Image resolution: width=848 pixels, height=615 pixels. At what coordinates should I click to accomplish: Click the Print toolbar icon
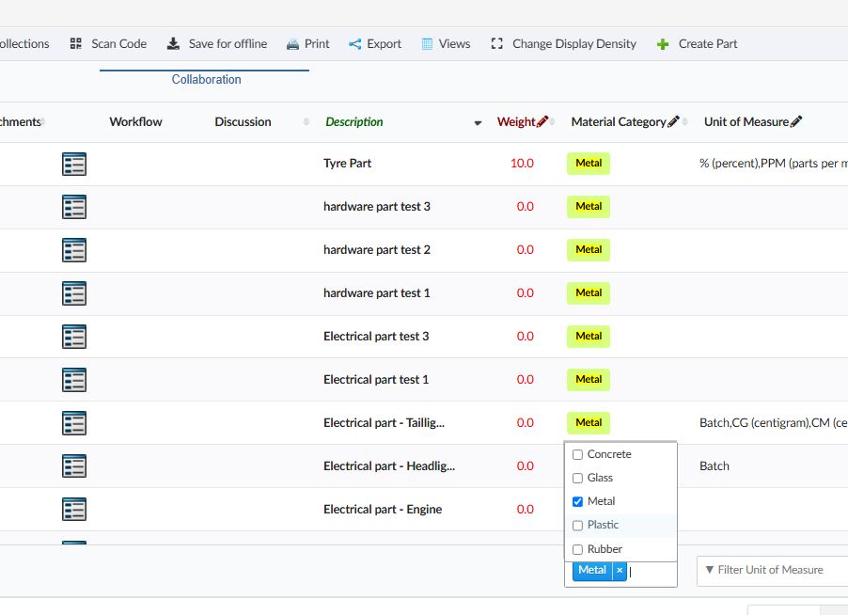[293, 44]
